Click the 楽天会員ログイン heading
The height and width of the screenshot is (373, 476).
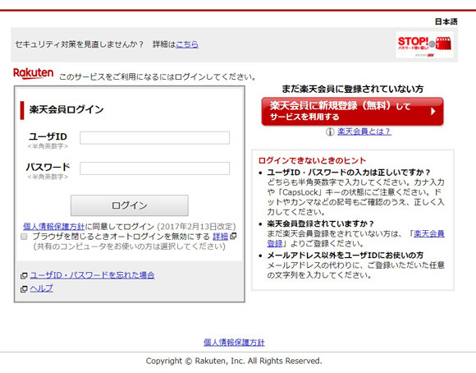click(66, 109)
